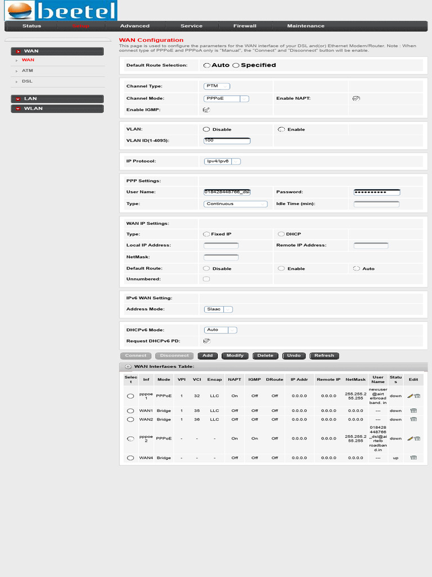Select the pppoe1 row radio button
This screenshot has width=432, height=577.
point(130,396)
